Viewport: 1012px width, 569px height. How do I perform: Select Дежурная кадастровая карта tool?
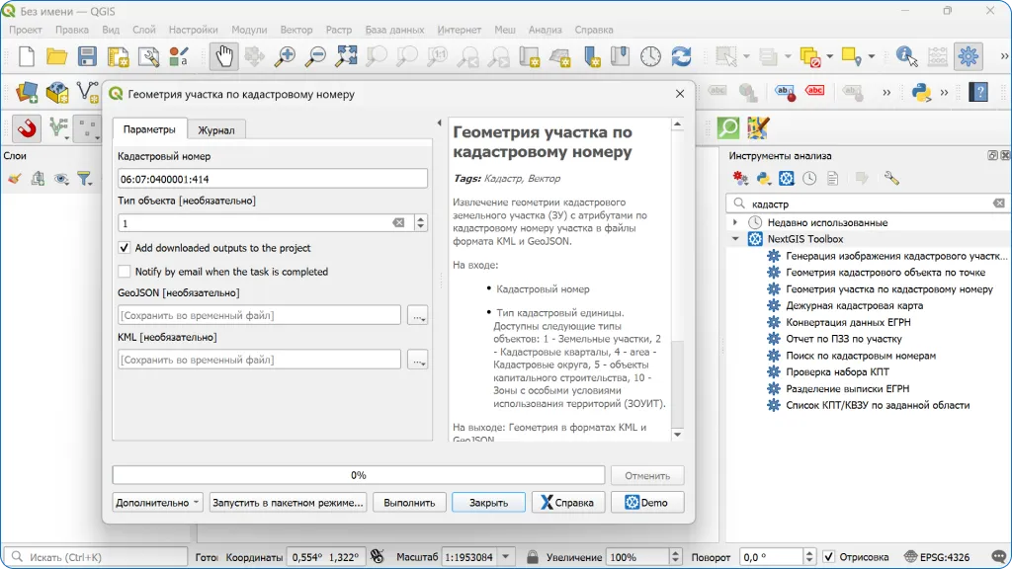point(854,306)
